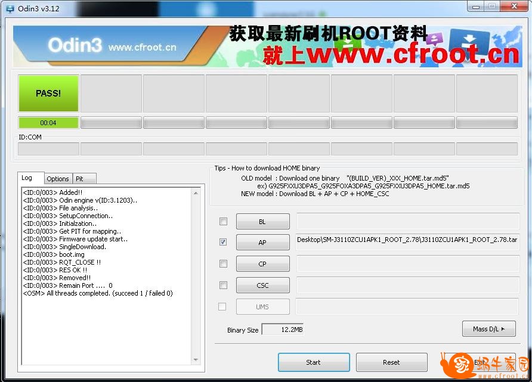
Task: Select the 'boot.img' log line
Action: click(x=54, y=254)
